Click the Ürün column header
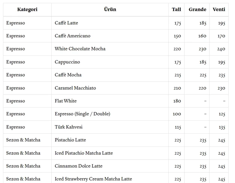 click(110, 10)
